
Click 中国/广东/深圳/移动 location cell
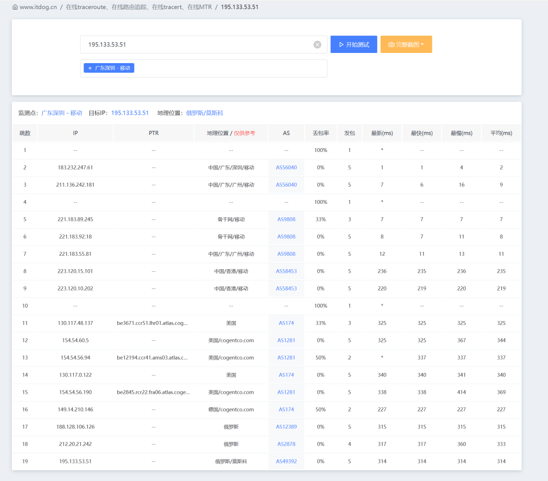coord(231,167)
